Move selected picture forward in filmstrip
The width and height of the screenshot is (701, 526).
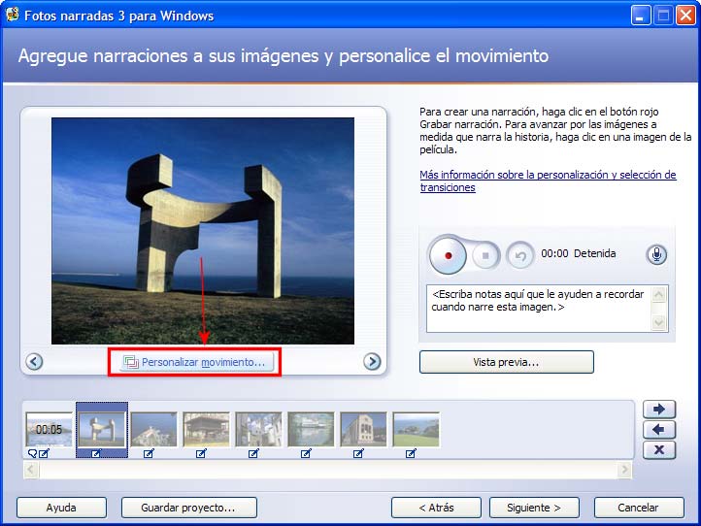[x=659, y=409]
